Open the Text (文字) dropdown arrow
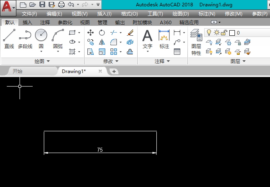This screenshot has width=270, height=187. [x=148, y=52]
